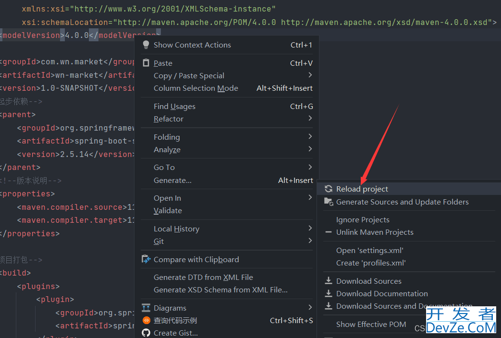Click the Download Documentation arrow icon
501x338 pixels.
[x=329, y=293]
